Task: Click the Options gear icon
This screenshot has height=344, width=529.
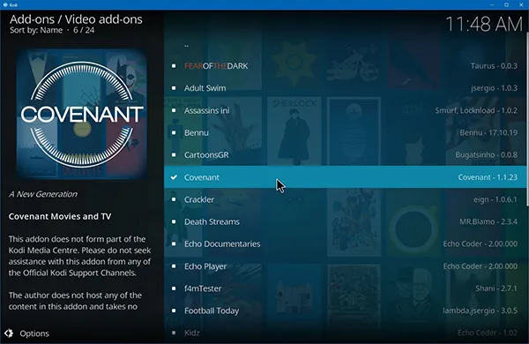Action: coord(9,333)
